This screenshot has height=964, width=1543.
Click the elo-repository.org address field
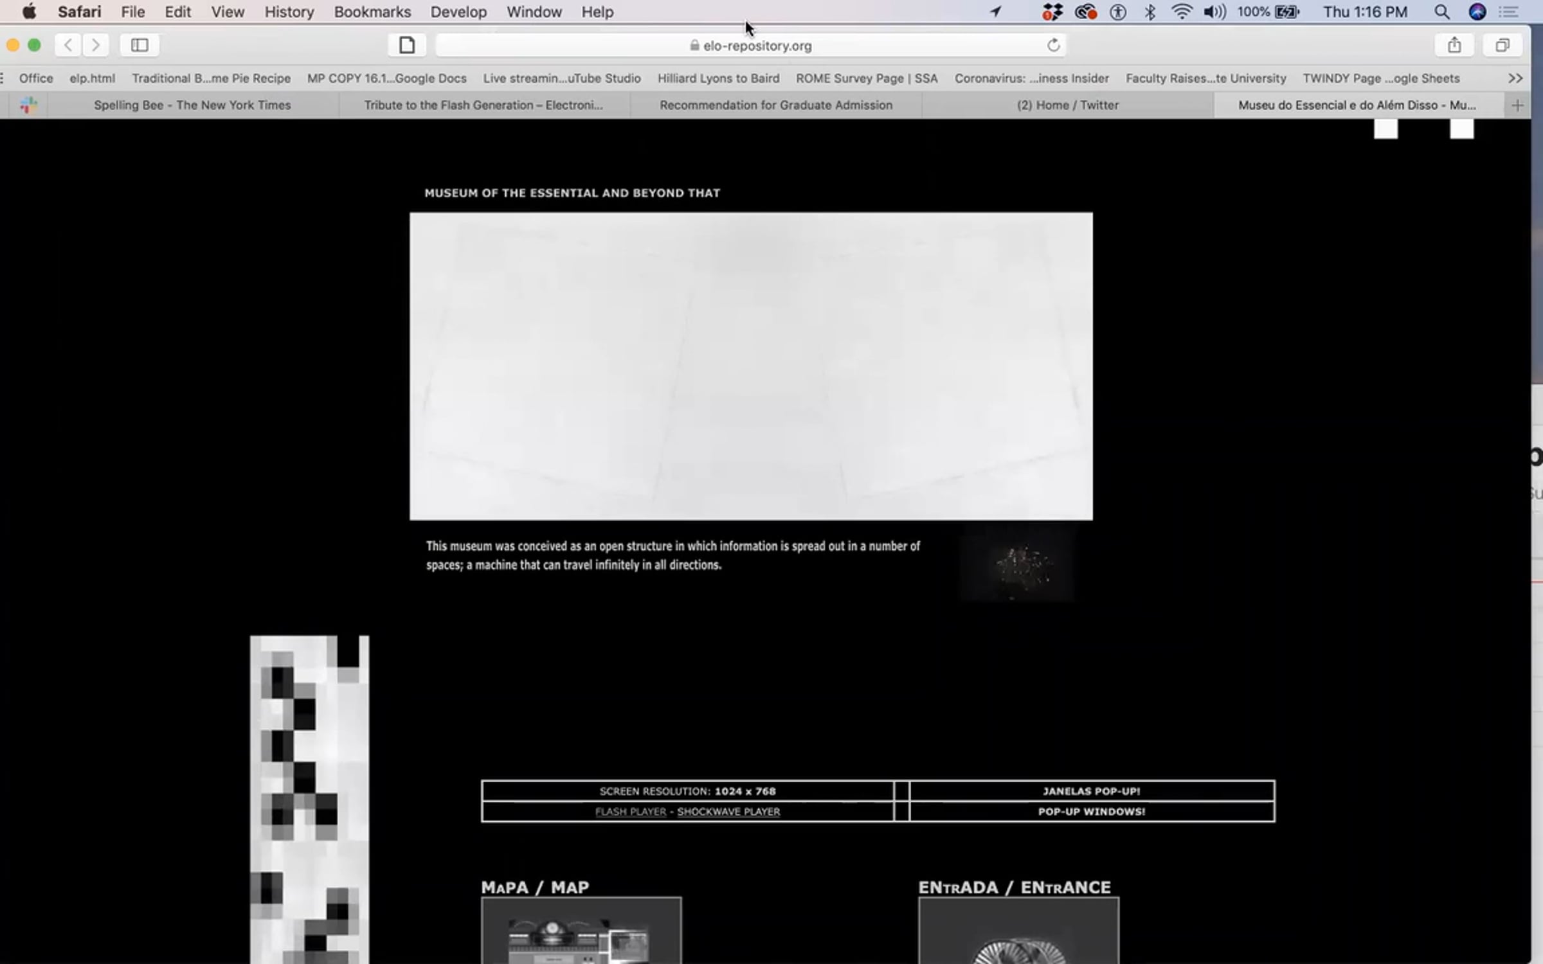[751, 46]
